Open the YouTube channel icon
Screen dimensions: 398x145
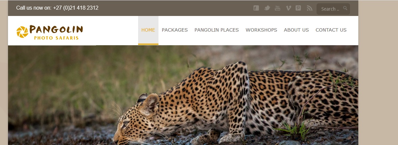278,8
